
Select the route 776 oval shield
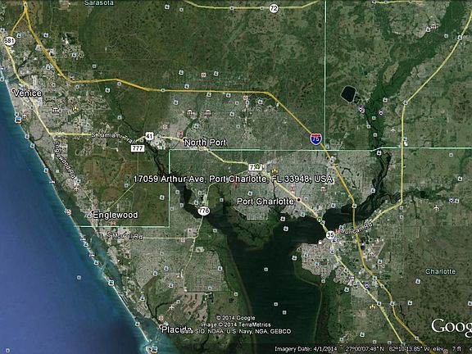(x=204, y=211)
